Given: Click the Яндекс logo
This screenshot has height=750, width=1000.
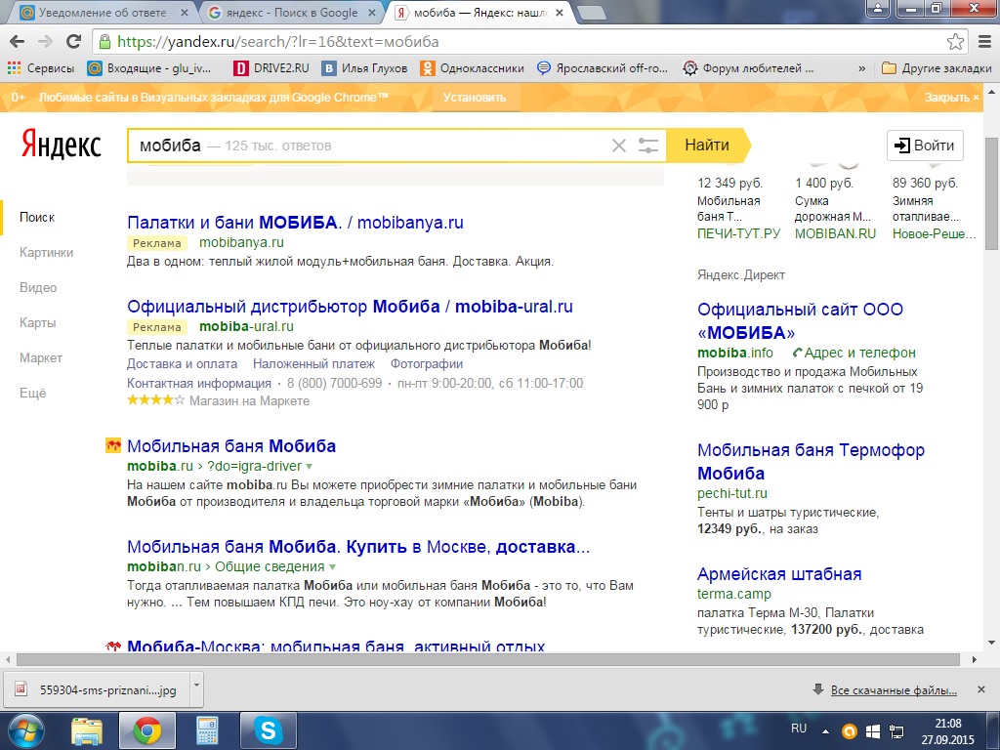Looking at the screenshot, I should pyautogui.click(x=62, y=145).
